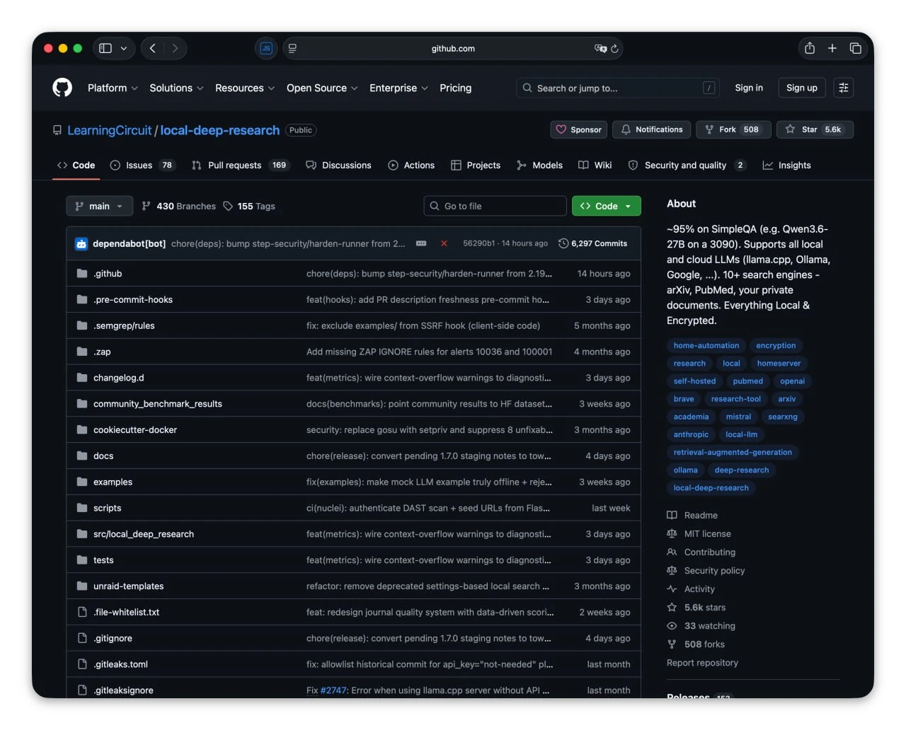Click the pulse icon beside Activity
The image size is (906, 730).
[672, 589]
